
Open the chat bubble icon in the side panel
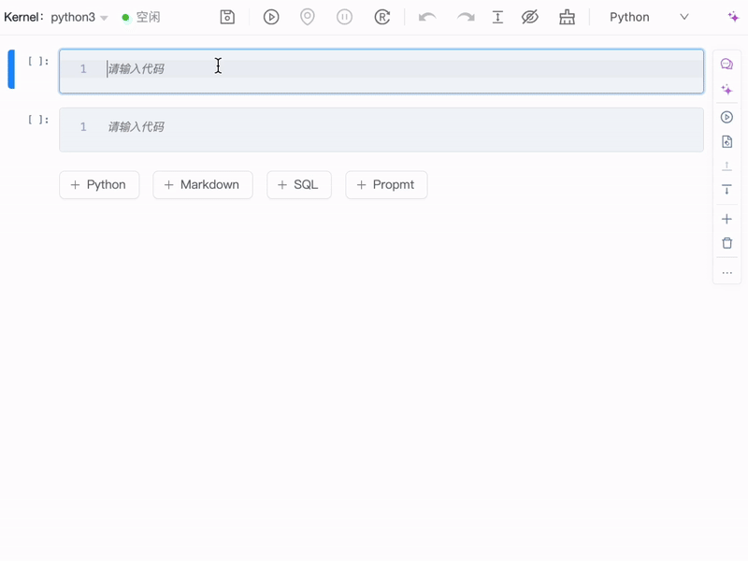pyautogui.click(x=726, y=65)
